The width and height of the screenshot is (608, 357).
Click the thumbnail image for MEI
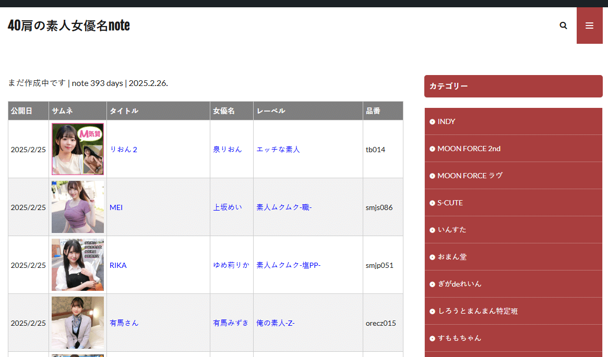pyautogui.click(x=77, y=207)
